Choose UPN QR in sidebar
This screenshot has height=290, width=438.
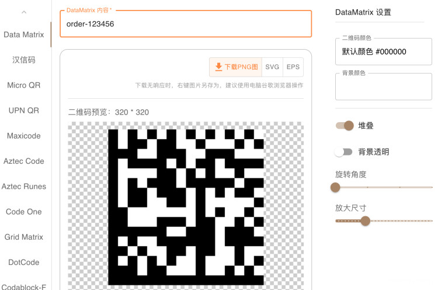pos(24,111)
